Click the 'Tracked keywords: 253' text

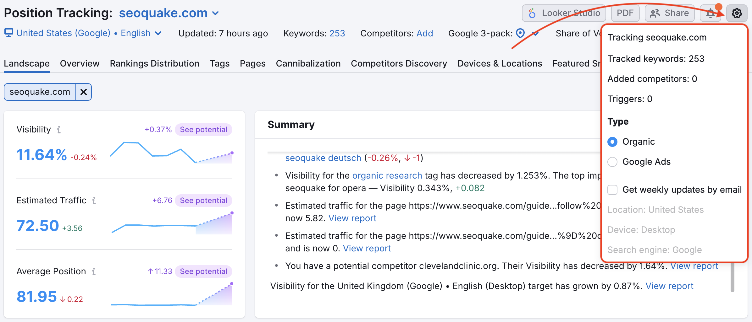pos(656,59)
